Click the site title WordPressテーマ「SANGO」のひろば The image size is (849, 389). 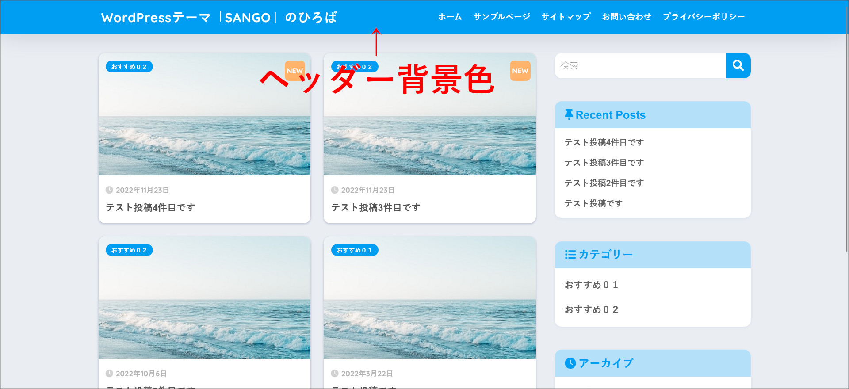point(219,18)
